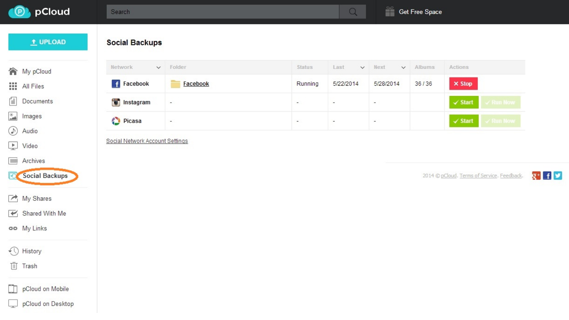Click the 36 / 36 albums value

pyautogui.click(x=424, y=84)
